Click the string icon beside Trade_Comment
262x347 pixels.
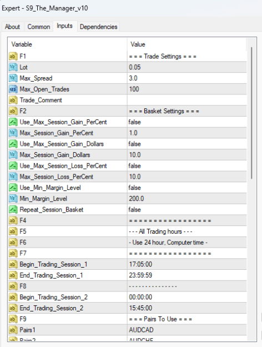pyautogui.click(x=13, y=100)
